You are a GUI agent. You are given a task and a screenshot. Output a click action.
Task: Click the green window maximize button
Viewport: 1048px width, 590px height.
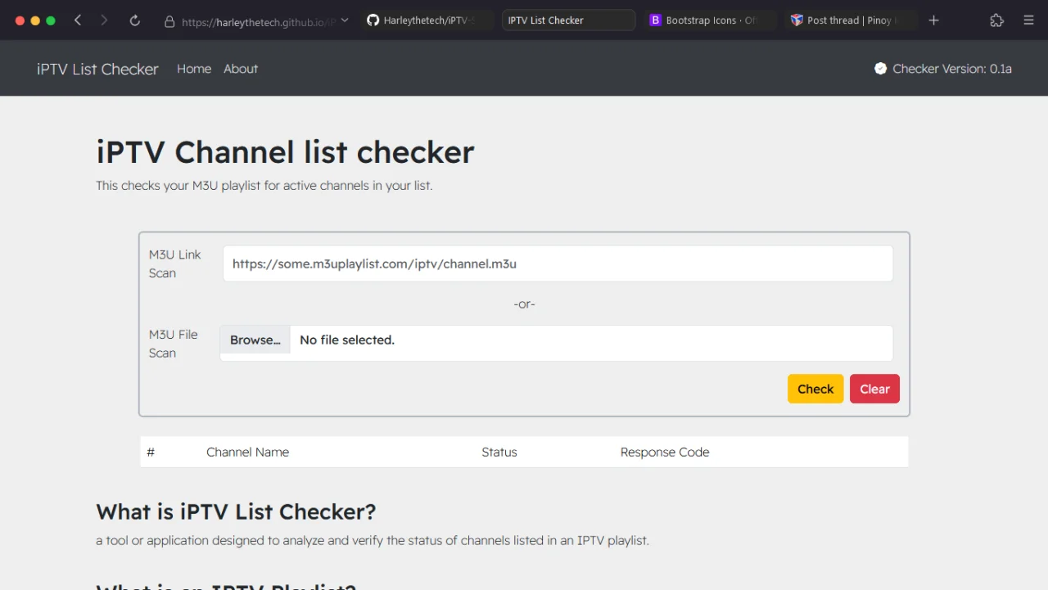coord(51,20)
